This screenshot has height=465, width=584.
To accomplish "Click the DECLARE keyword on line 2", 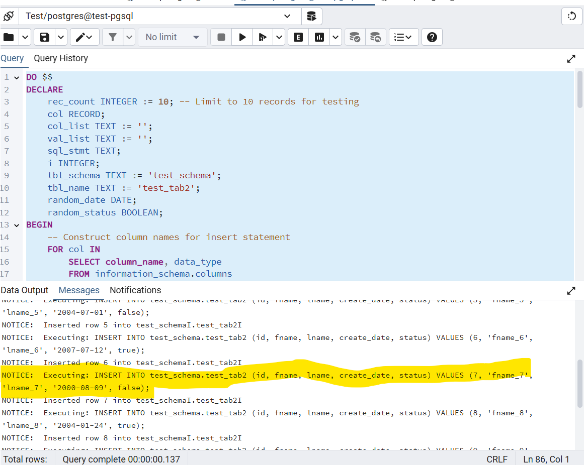I will click(x=44, y=90).
